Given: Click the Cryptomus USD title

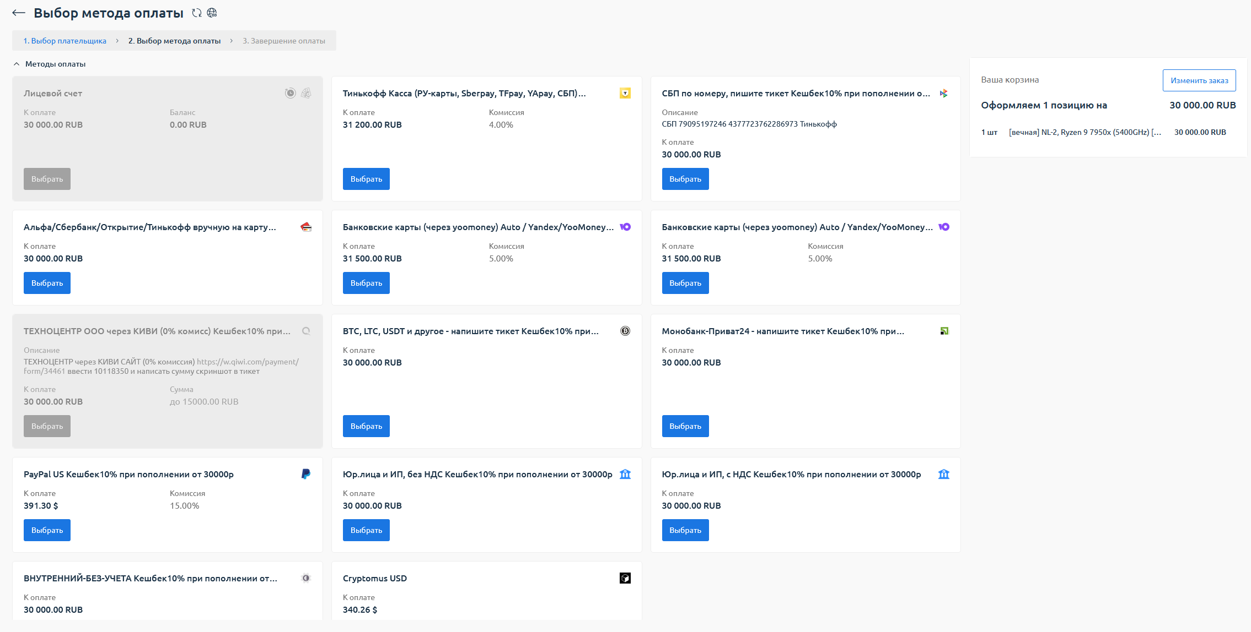Looking at the screenshot, I should tap(375, 578).
